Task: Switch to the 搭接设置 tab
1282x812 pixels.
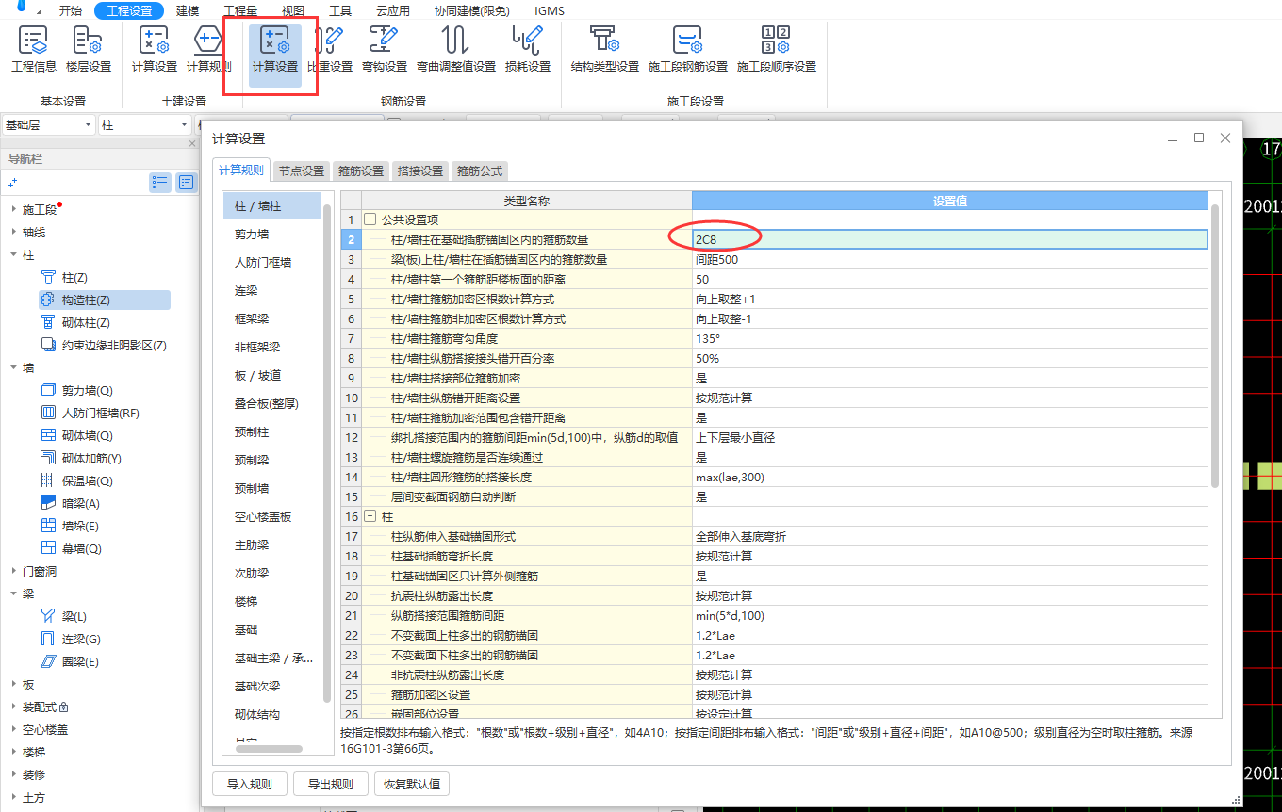Action: (420, 171)
